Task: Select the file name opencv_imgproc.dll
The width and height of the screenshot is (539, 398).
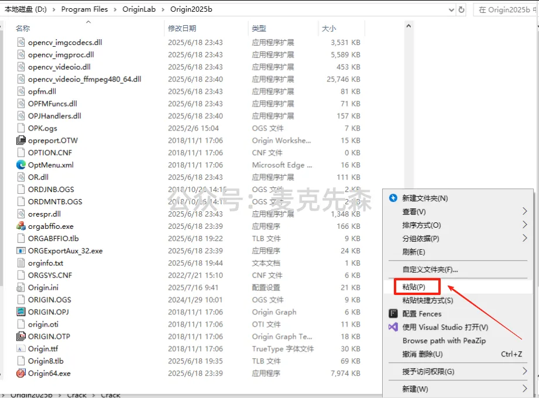Action: [x=61, y=54]
